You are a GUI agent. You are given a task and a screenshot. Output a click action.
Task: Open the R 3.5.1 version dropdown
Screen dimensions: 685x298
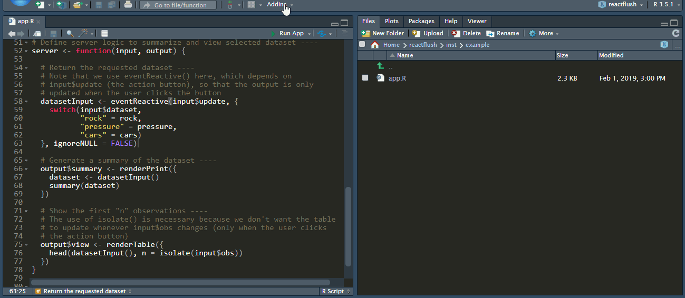tap(666, 4)
